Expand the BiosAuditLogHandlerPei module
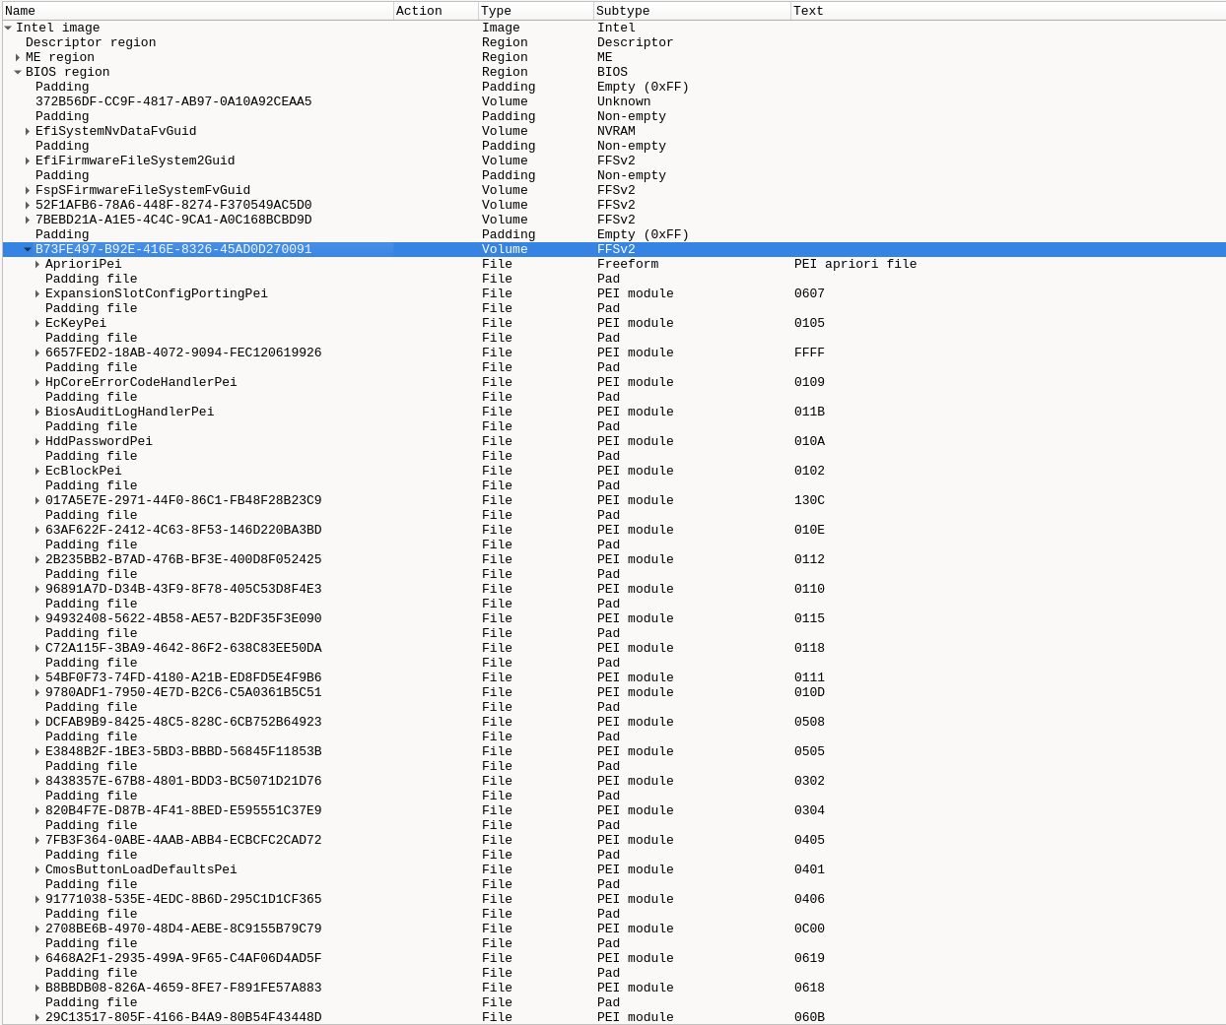Screen dimensions: 1226x1025 click(37, 412)
